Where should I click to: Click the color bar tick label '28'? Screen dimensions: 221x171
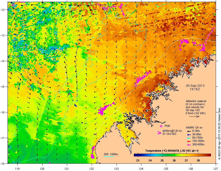tap(198, 160)
